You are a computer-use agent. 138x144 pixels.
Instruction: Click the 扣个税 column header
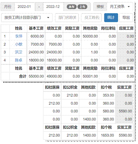click(106, 87)
